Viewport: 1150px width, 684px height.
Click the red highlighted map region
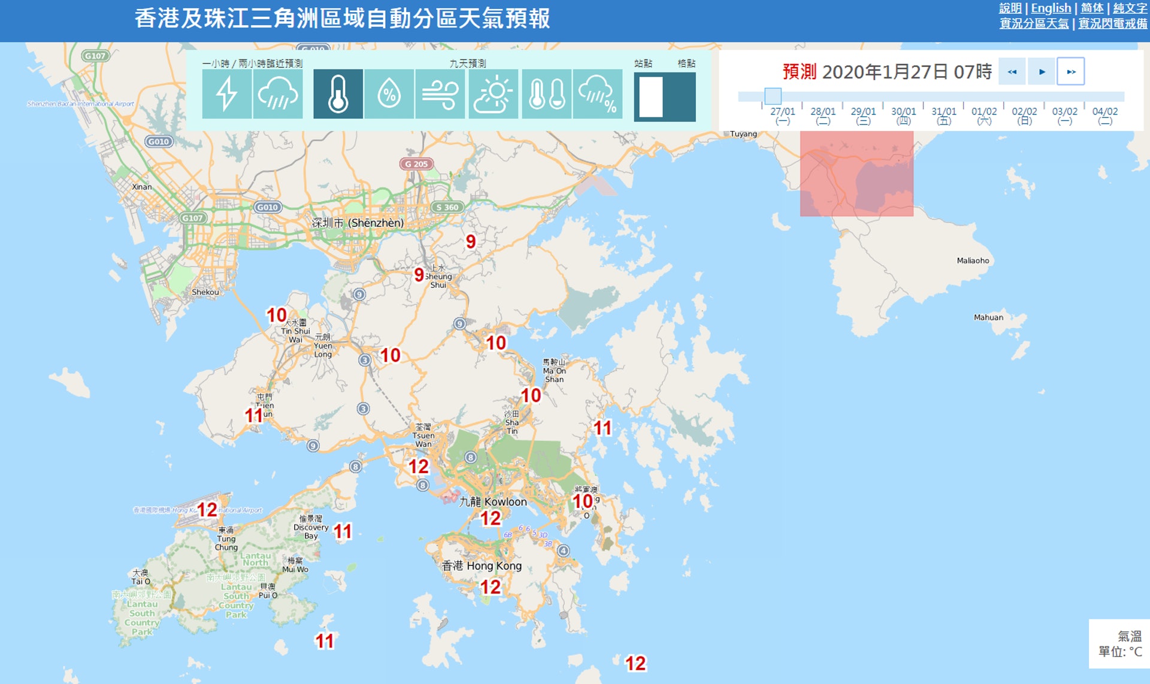[x=857, y=174]
